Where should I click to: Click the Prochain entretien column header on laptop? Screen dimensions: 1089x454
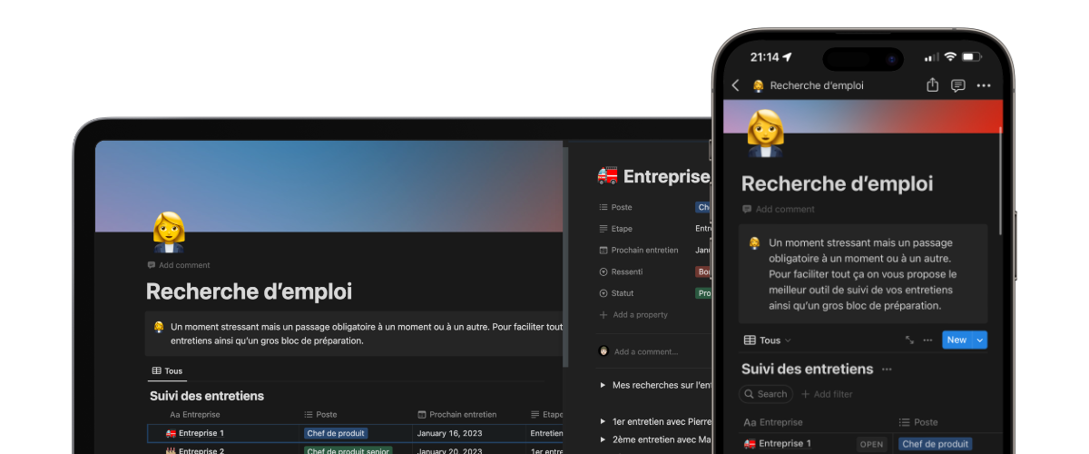coord(456,414)
